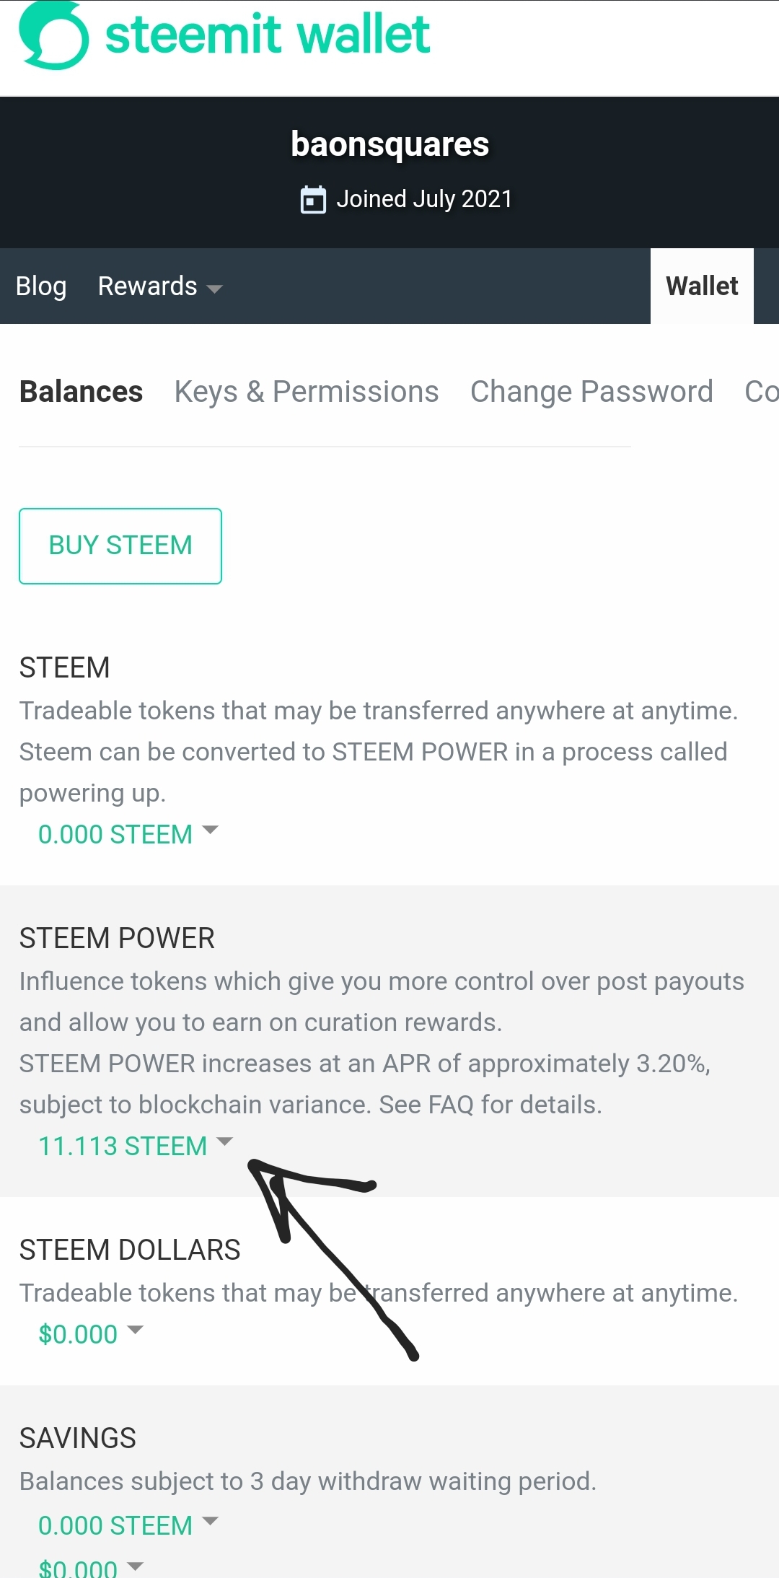
Task: Open the Savings 0.000 STEEM dropdown
Action: point(128,1525)
